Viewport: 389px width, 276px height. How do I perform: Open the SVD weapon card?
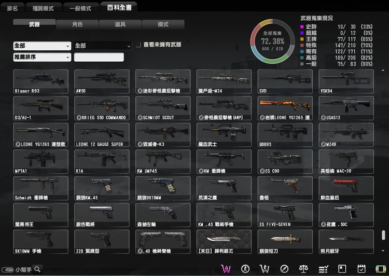pyautogui.click(x=285, y=81)
